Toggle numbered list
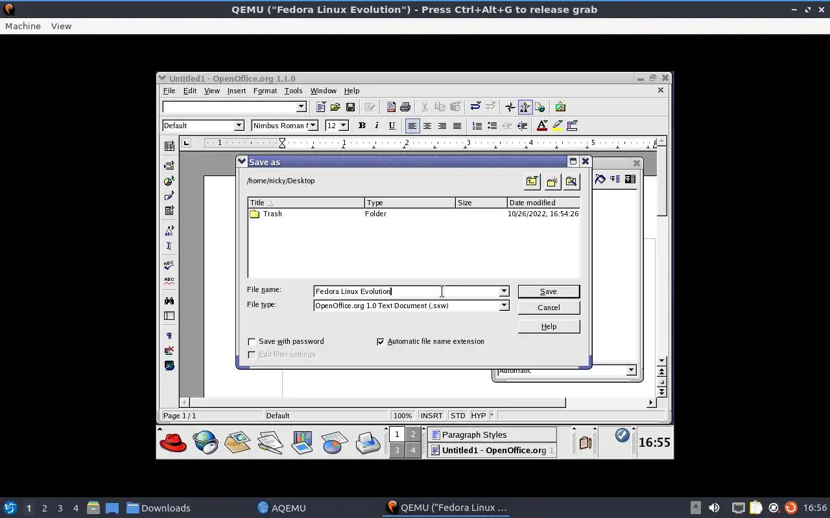830x518 pixels. point(477,126)
